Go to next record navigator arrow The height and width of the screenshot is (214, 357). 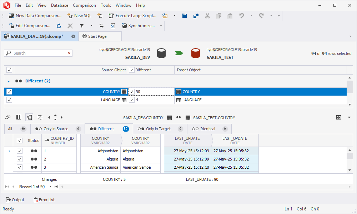point(50,187)
